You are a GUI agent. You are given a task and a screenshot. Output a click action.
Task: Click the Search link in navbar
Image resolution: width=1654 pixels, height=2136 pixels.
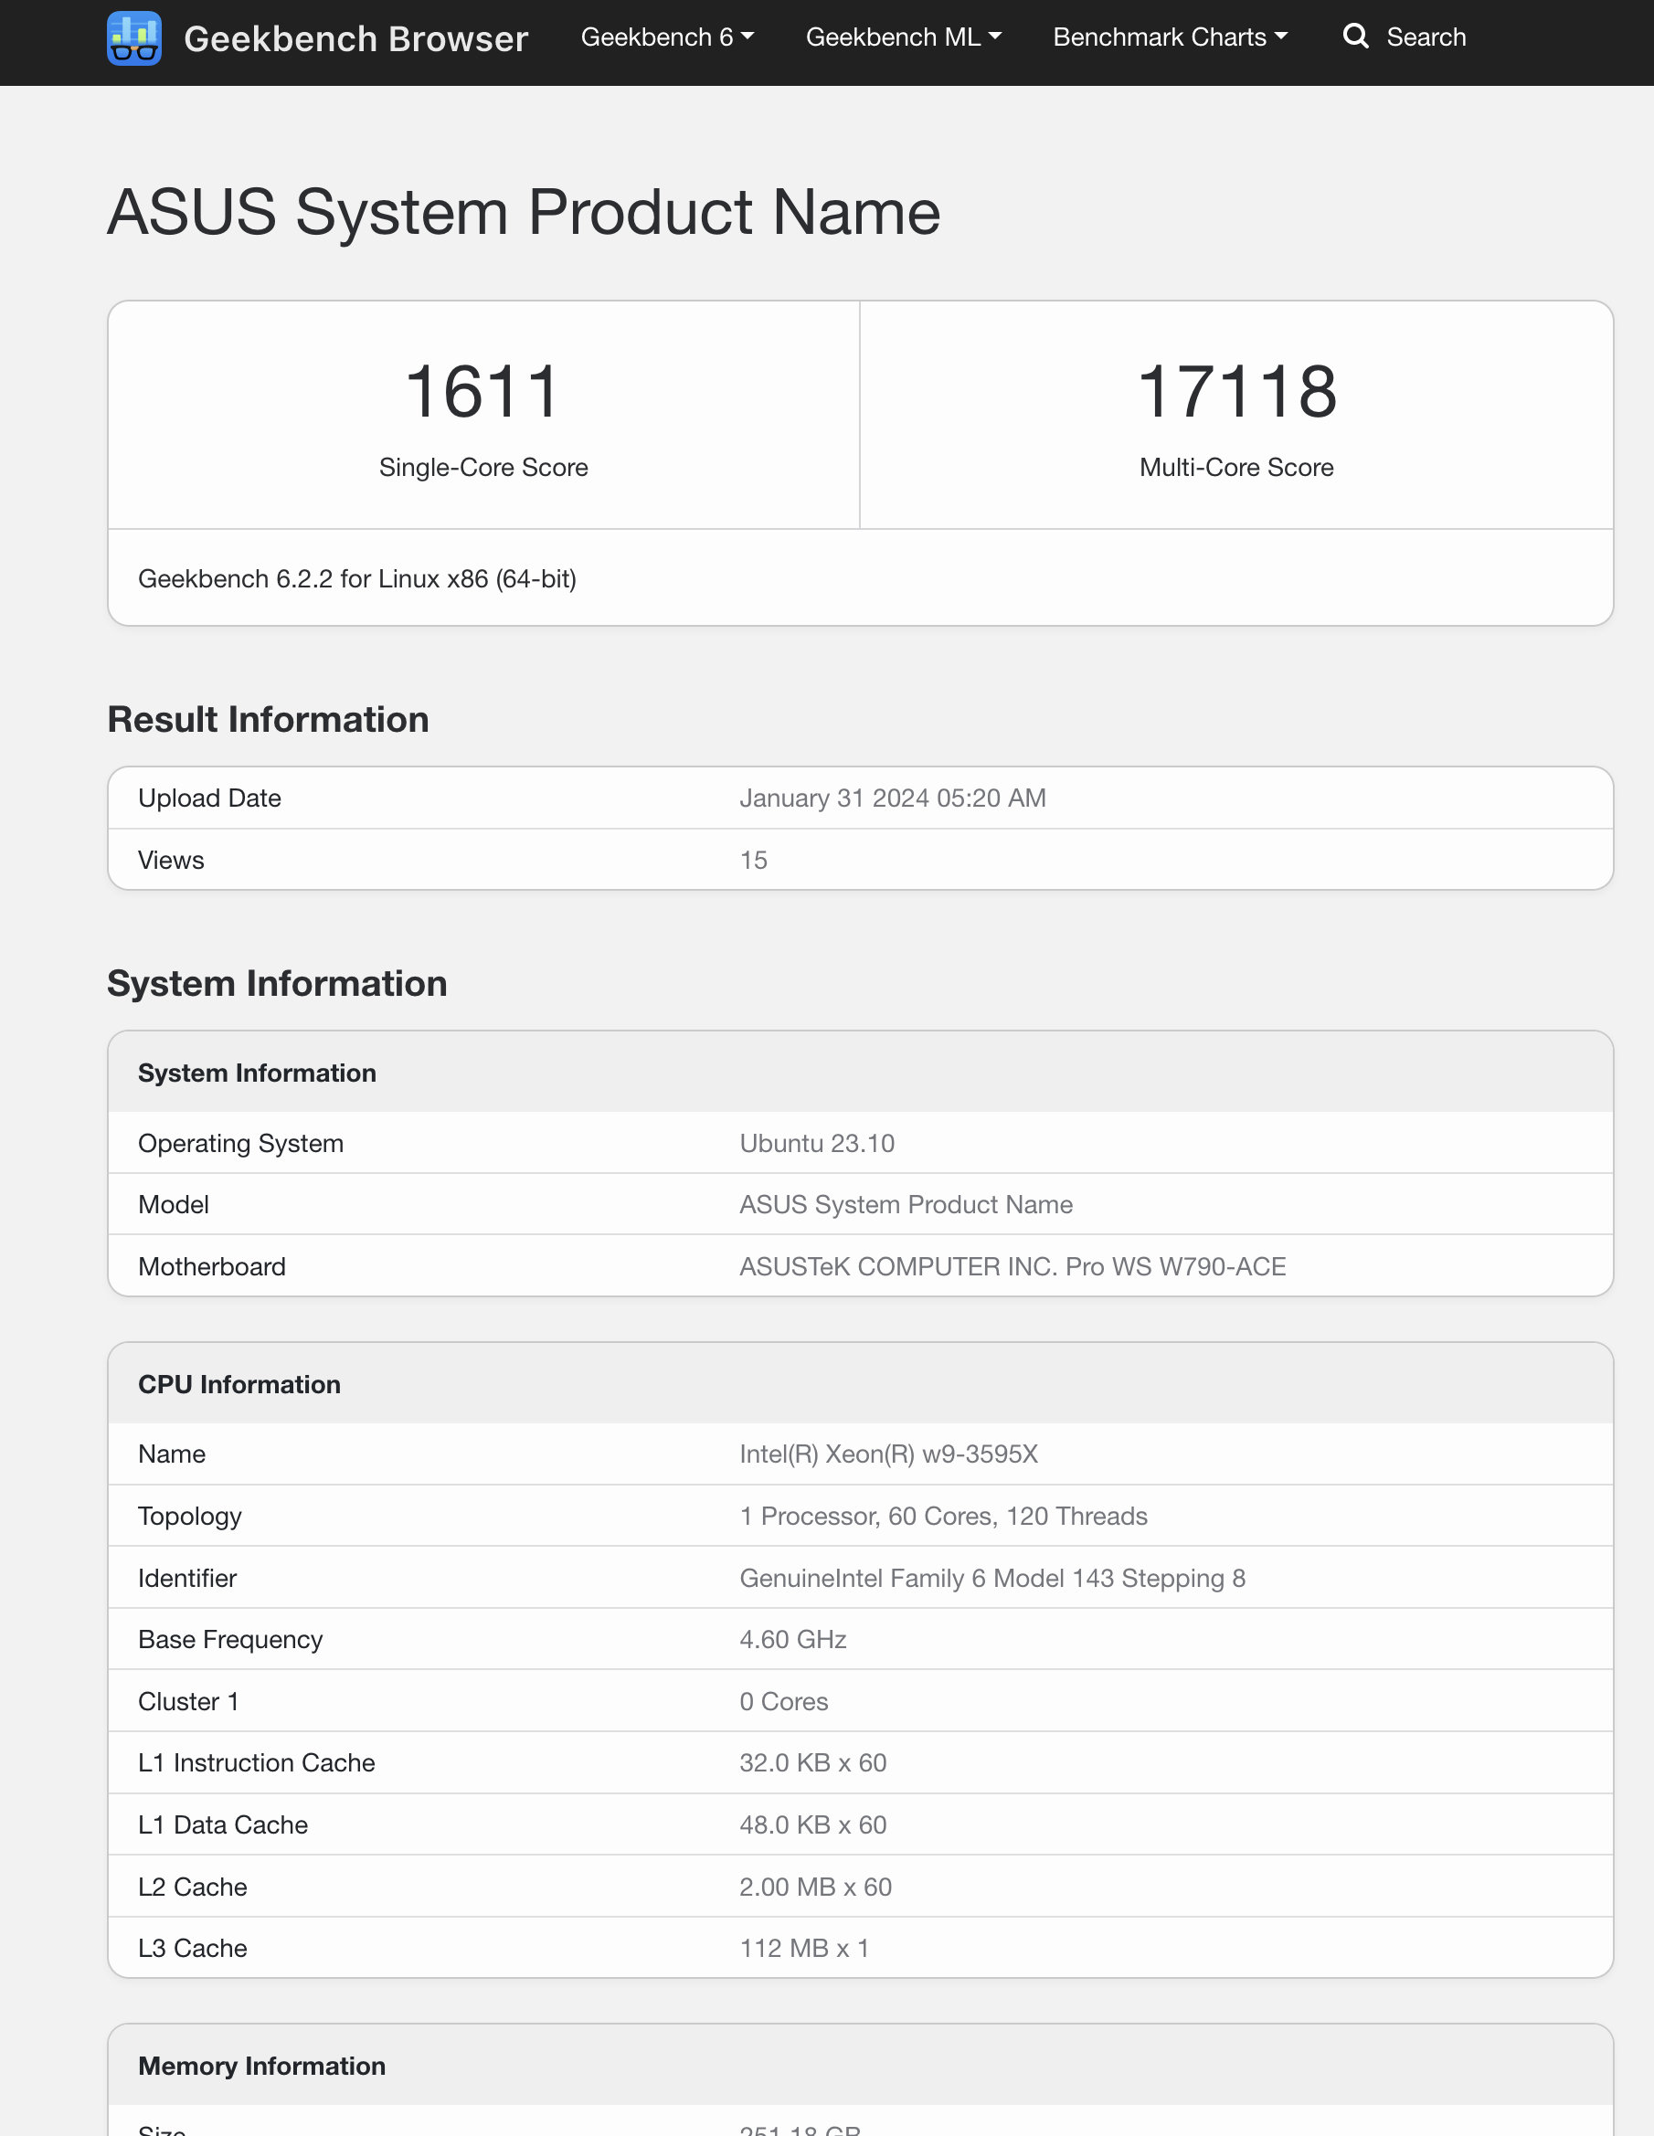(x=1426, y=37)
